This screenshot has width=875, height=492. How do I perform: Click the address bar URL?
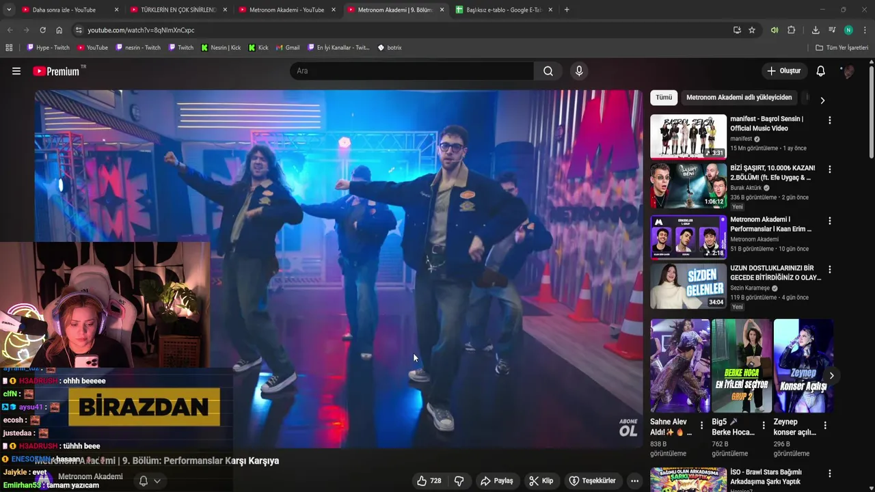[141, 30]
